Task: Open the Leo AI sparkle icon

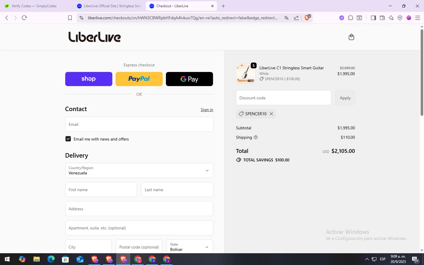Action: [391, 18]
